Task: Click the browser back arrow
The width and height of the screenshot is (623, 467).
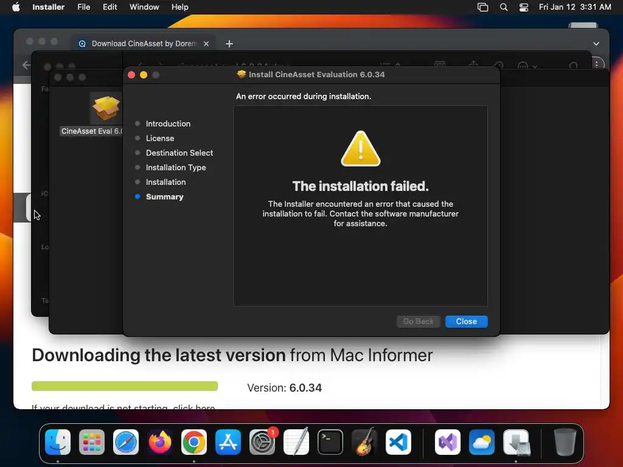Action: coord(26,65)
